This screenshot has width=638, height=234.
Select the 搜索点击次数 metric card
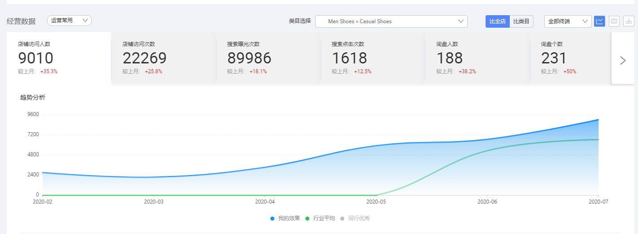point(373,58)
